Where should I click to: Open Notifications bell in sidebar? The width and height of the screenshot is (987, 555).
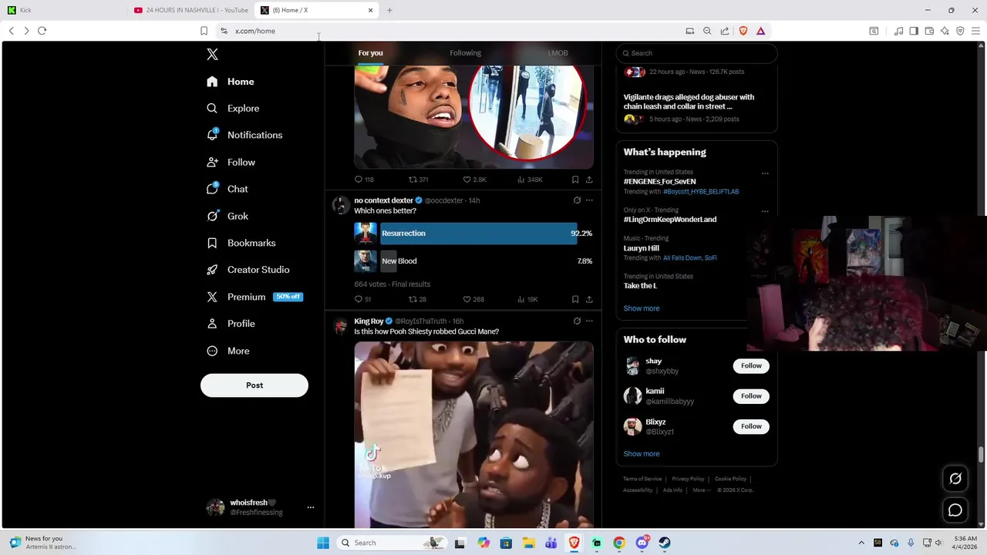(x=212, y=135)
